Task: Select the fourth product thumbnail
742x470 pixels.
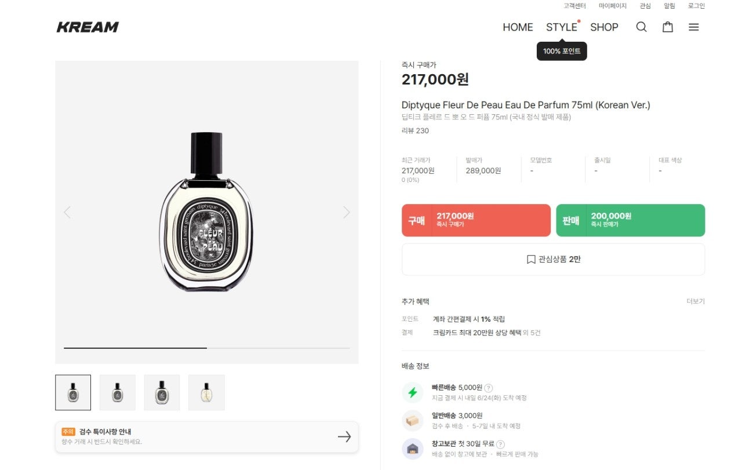Action: 206,392
